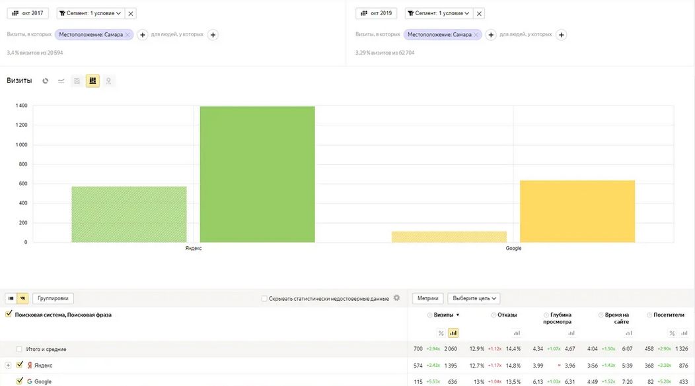
Task: Expand the right Сегмент: 1 условие dropdown
Action: 439,13
